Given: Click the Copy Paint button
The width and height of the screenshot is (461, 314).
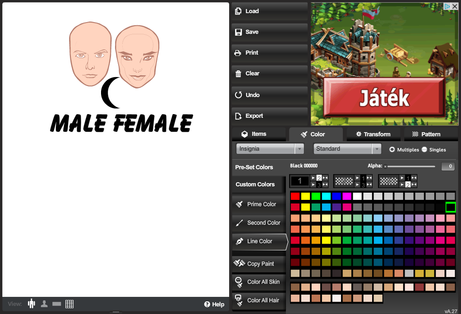Looking at the screenshot, I should coord(259,264).
